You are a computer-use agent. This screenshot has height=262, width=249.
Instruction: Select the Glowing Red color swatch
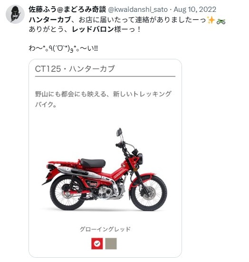(97, 243)
